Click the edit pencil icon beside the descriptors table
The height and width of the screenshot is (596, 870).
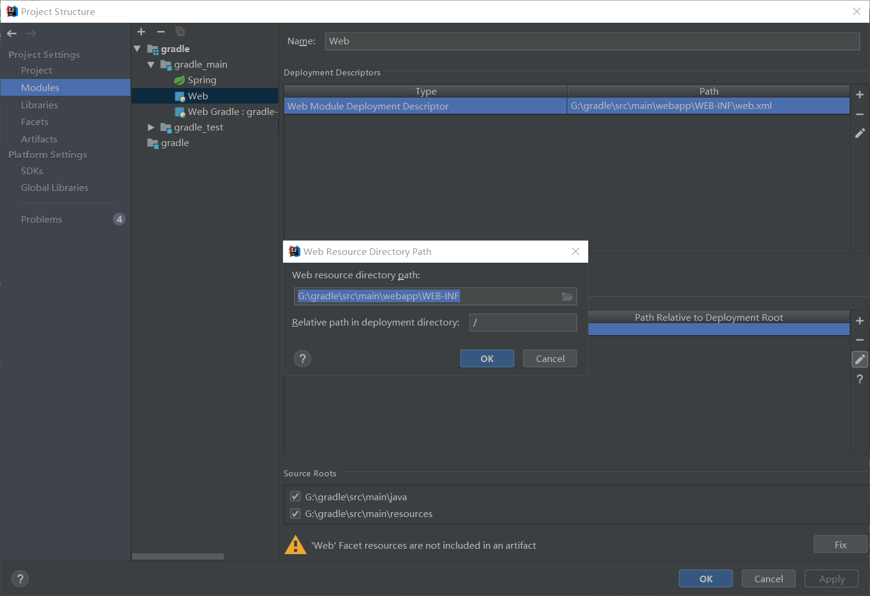click(860, 133)
